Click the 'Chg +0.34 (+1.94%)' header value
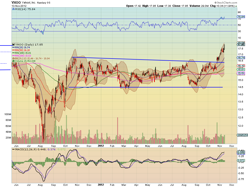 coord(222,6)
